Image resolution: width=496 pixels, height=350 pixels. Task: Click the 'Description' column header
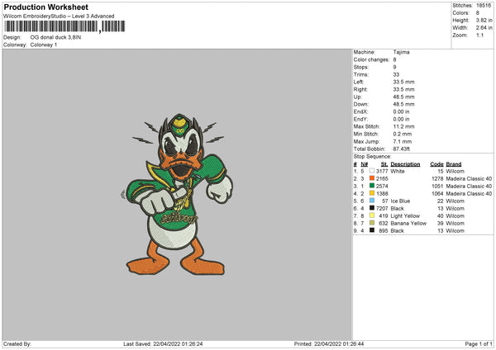tap(405, 164)
